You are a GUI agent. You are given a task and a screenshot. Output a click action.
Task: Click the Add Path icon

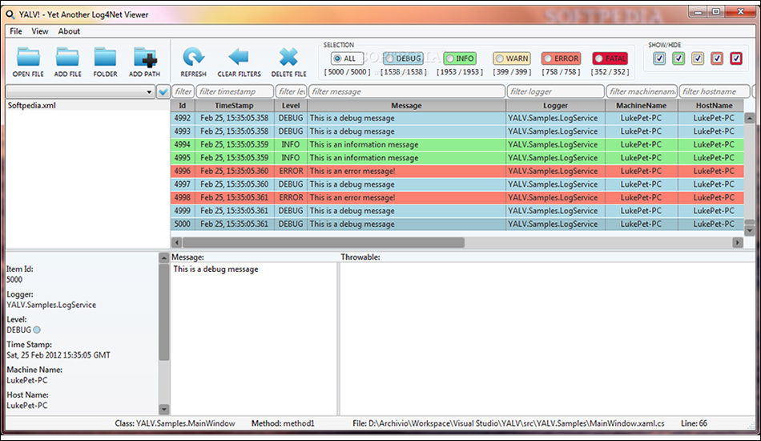pyautogui.click(x=145, y=57)
